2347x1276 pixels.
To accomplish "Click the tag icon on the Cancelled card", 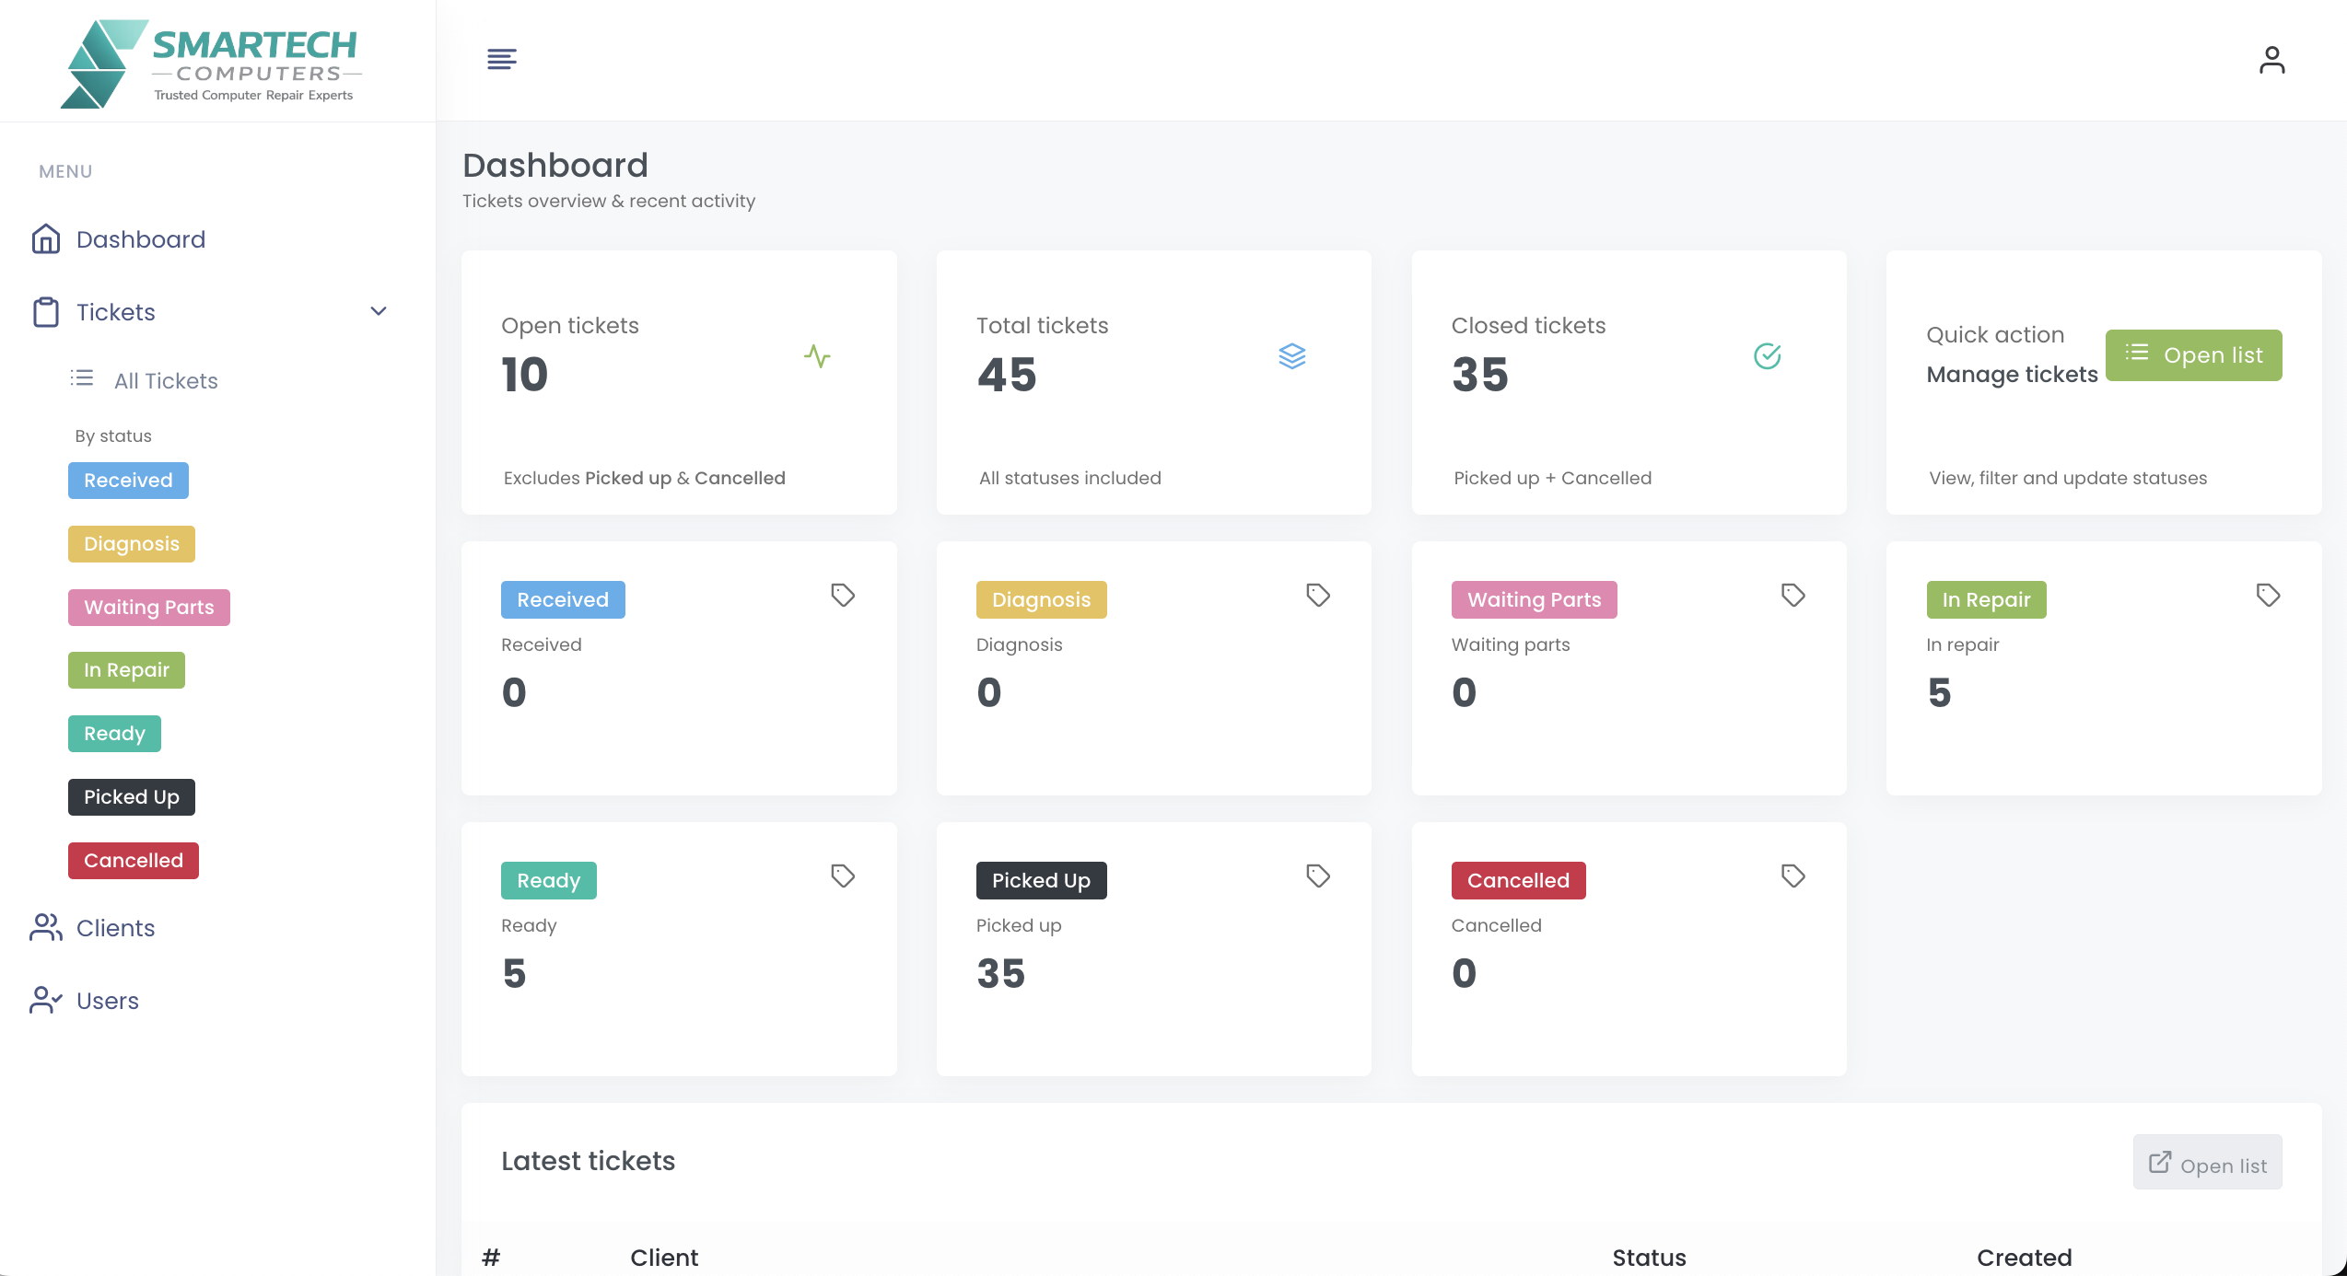I will point(1792,876).
